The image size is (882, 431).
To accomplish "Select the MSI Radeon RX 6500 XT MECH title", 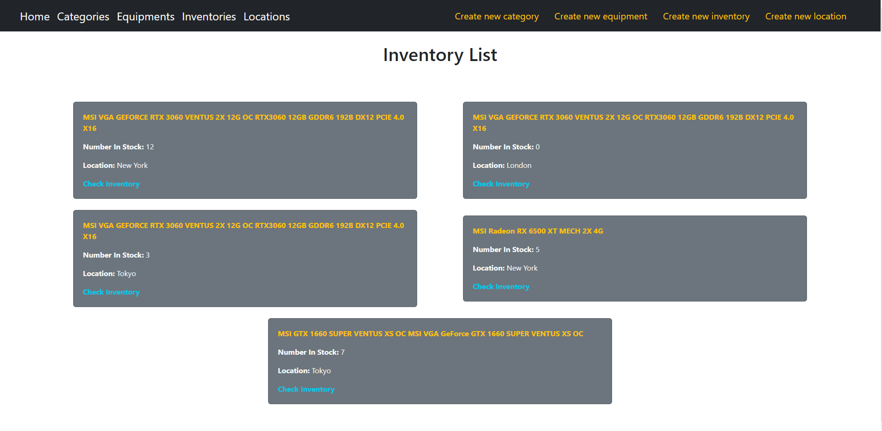I will 538,231.
